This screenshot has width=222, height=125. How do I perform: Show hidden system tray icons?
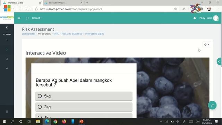click(x=161, y=122)
